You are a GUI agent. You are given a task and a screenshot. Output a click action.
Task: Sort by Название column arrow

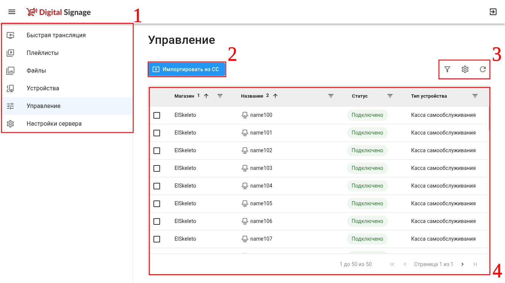coord(275,96)
